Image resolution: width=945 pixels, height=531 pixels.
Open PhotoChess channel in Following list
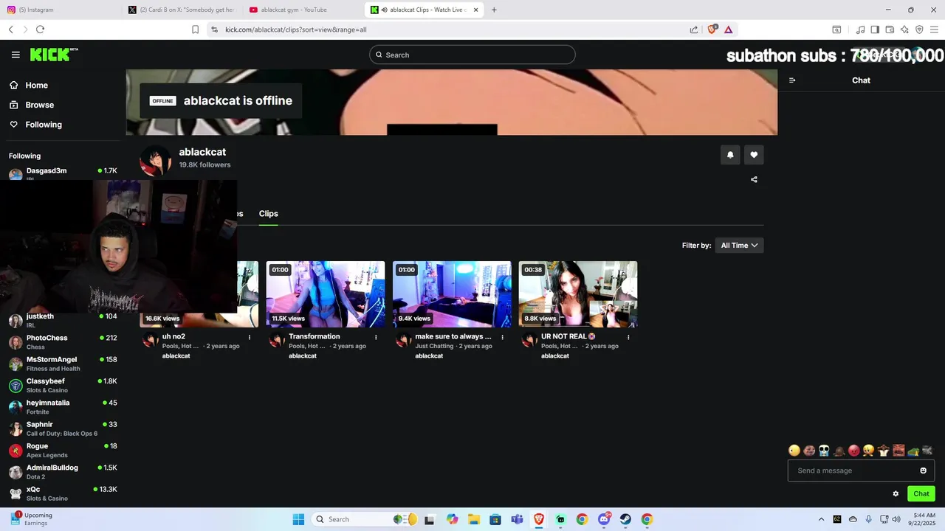point(63,342)
